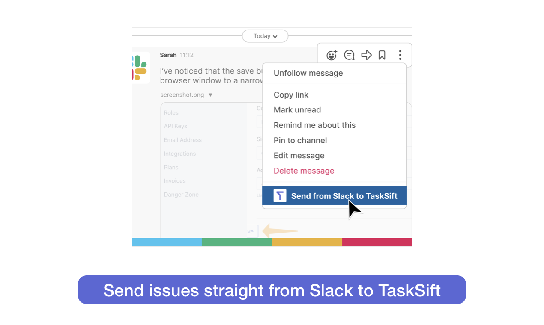Choose Copy link in the context menu
This screenshot has height=325, width=544.
click(291, 95)
